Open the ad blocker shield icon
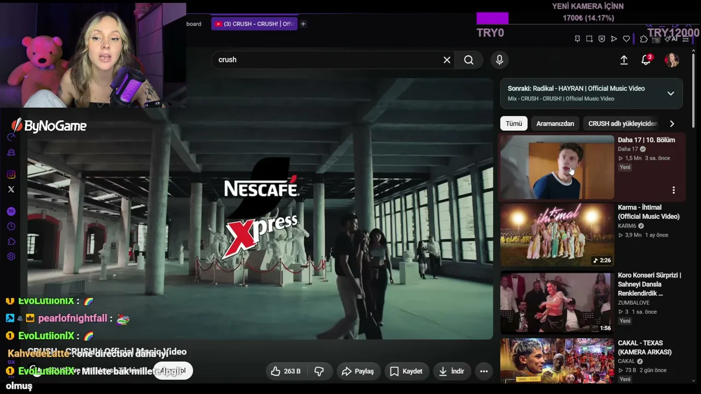The width and height of the screenshot is (701, 394). (x=601, y=39)
